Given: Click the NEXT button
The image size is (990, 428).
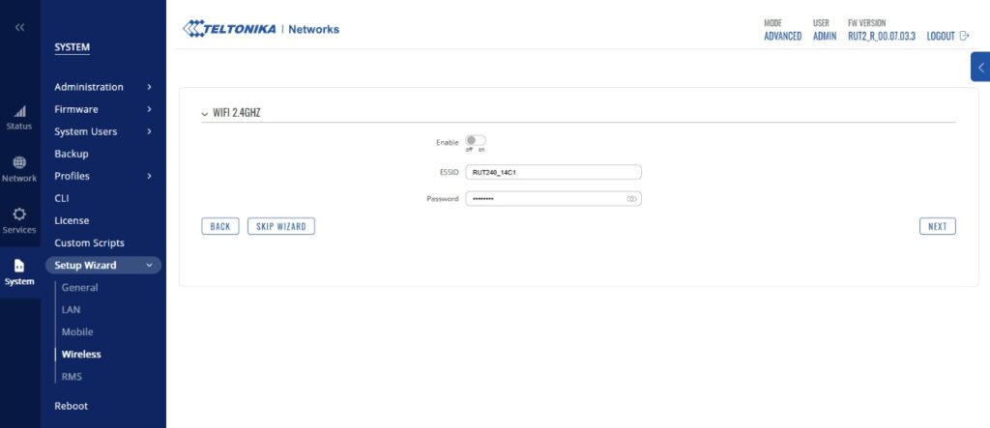Looking at the screenshot, I should 937,226.
